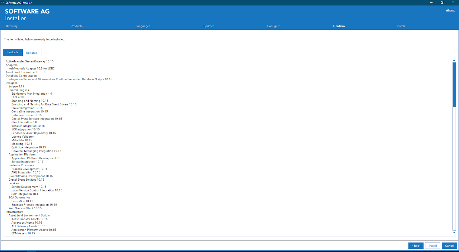
Task: Select BIRT 4.19
Action: point(17,97)
